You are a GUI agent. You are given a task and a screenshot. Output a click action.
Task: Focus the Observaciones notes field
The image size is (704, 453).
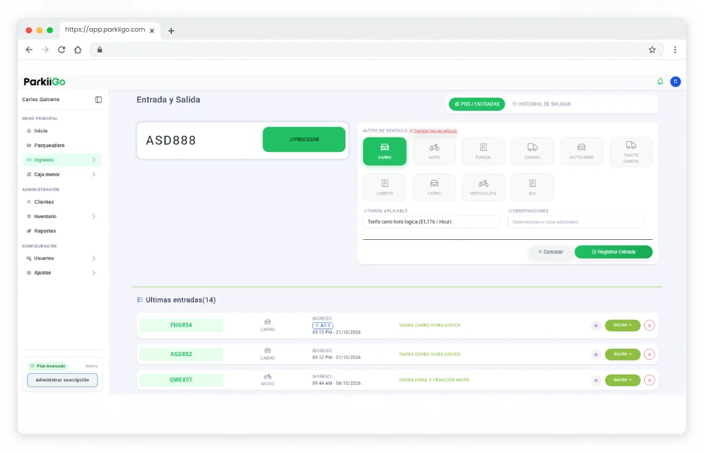click(575, 222)
